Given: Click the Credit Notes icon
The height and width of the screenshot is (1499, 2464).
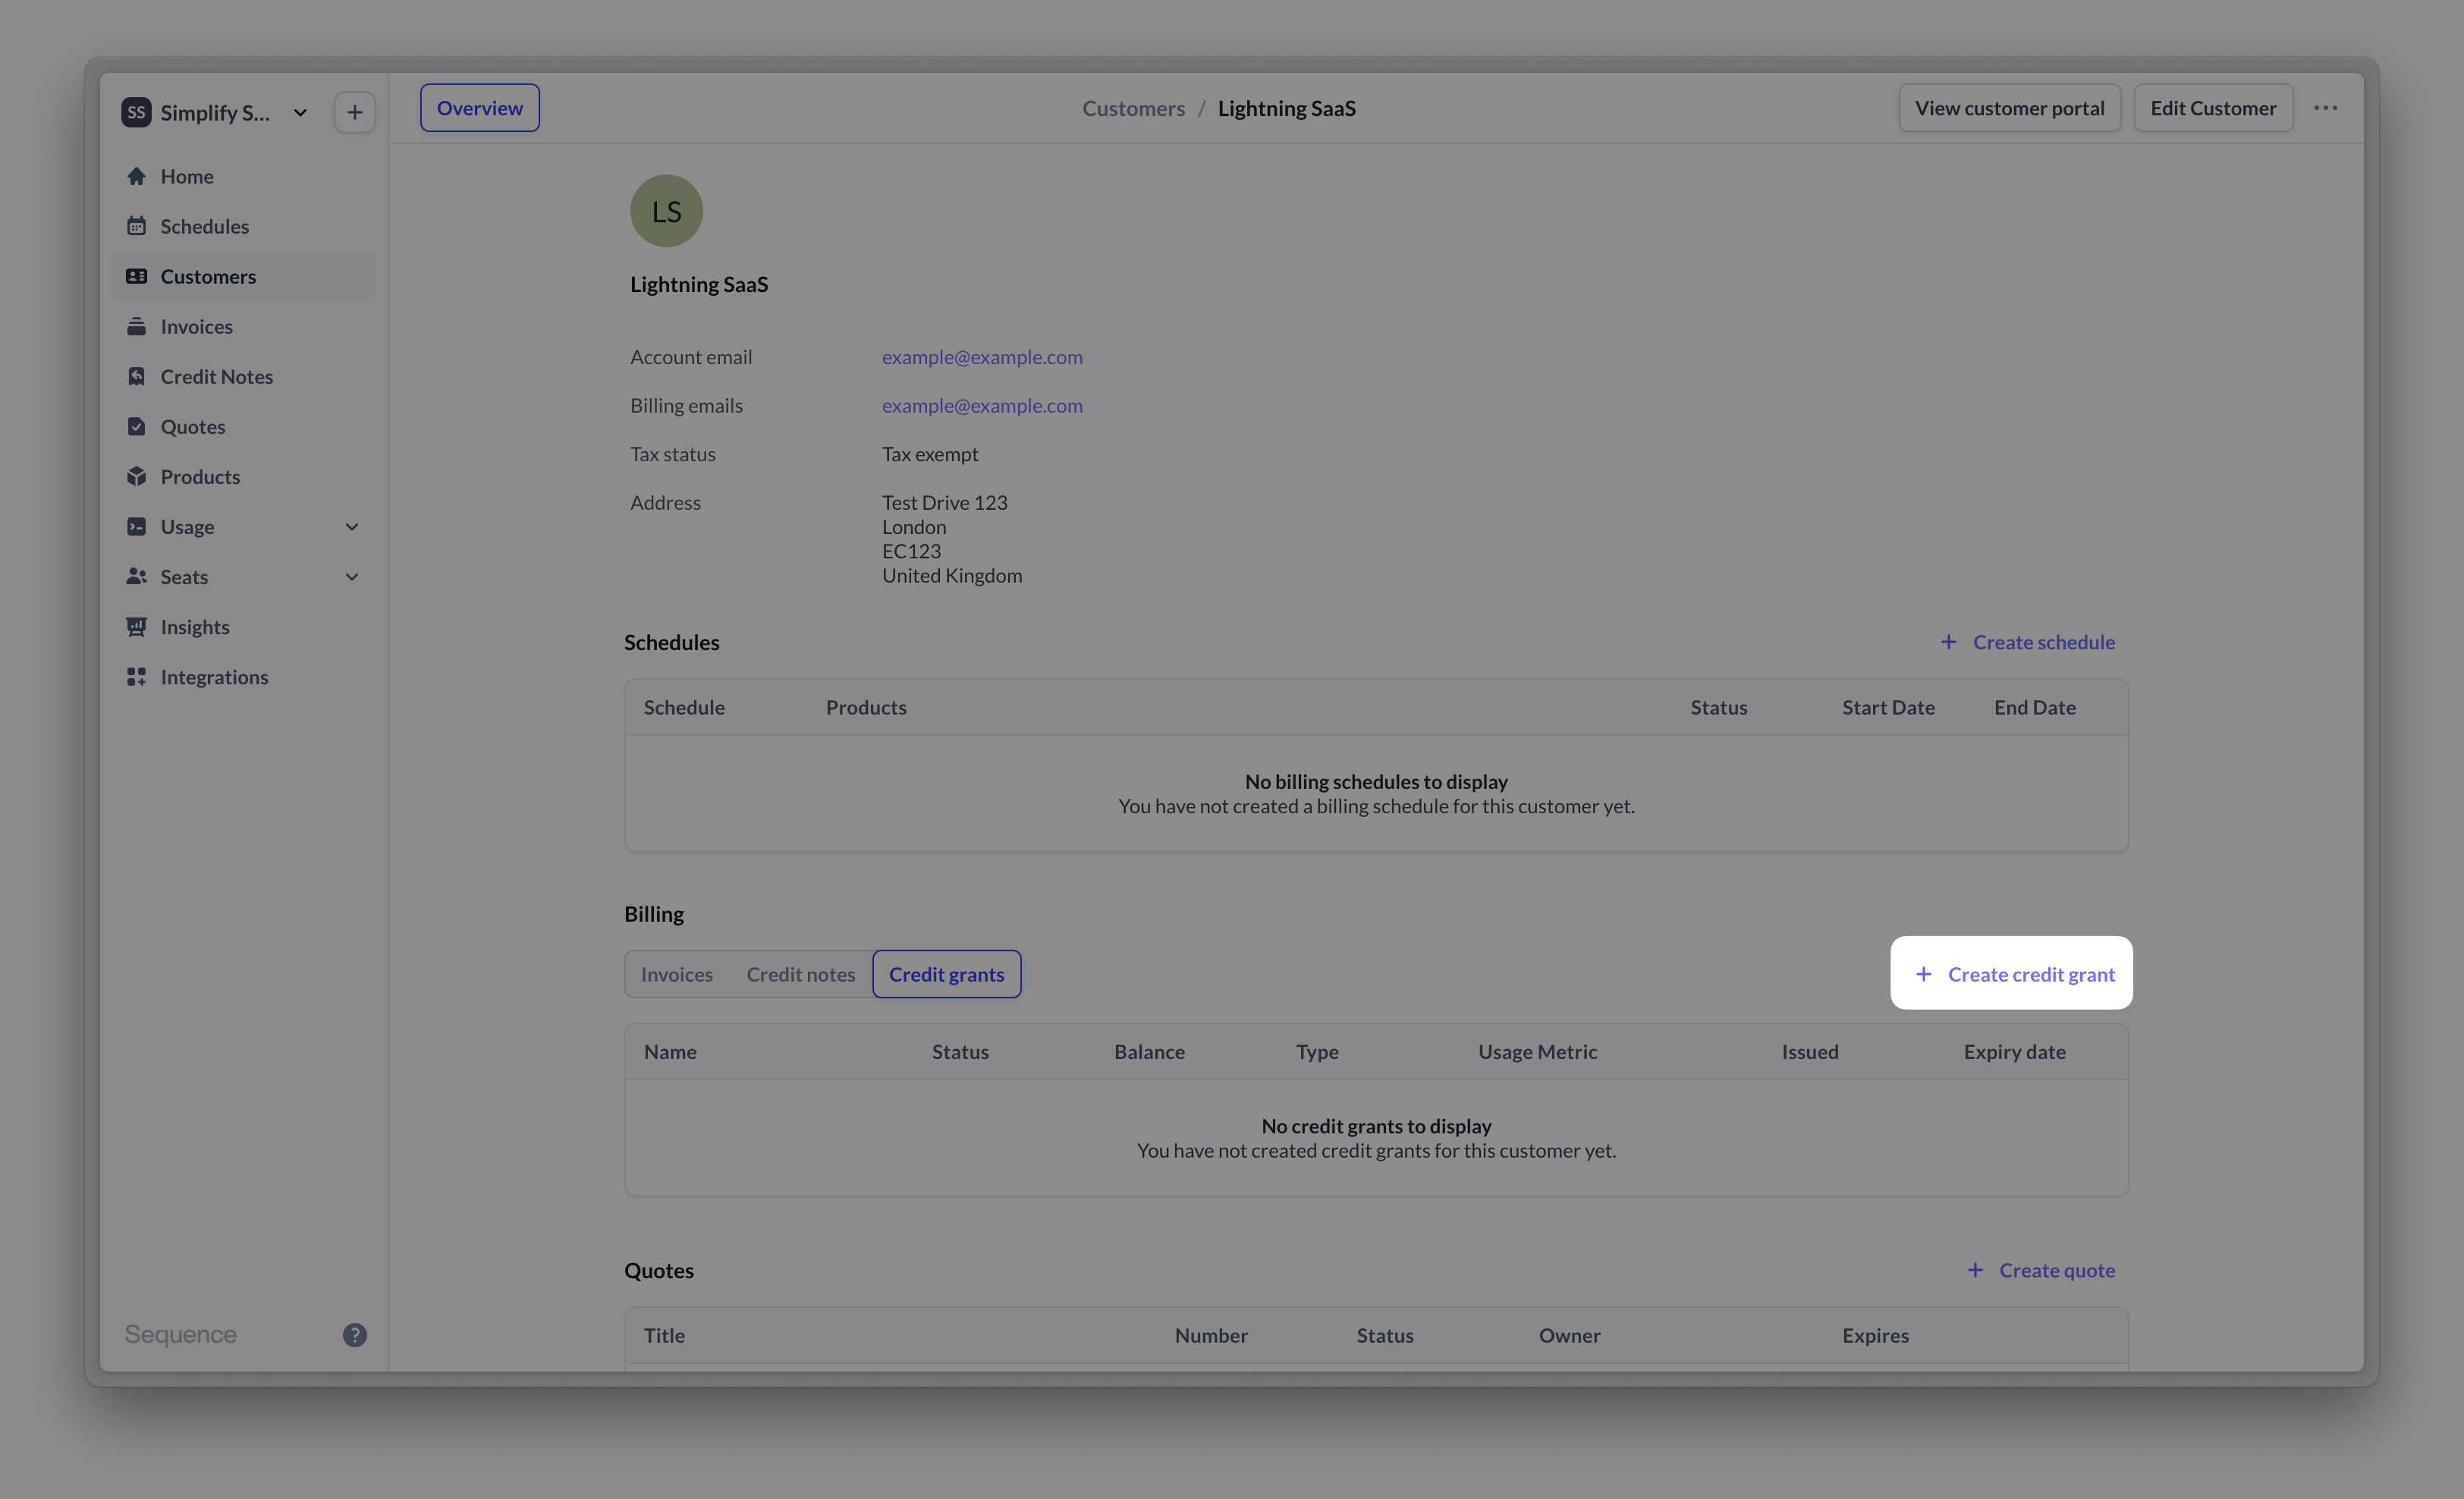Looking at the screenshot, I should (137, 376).
